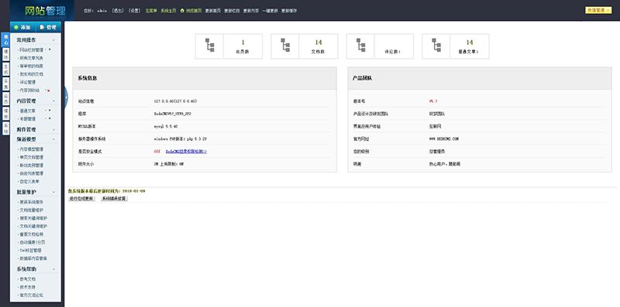Open 文档批量维护 in the sidebar
The image size is (620, 307).
tap(32, 210)
